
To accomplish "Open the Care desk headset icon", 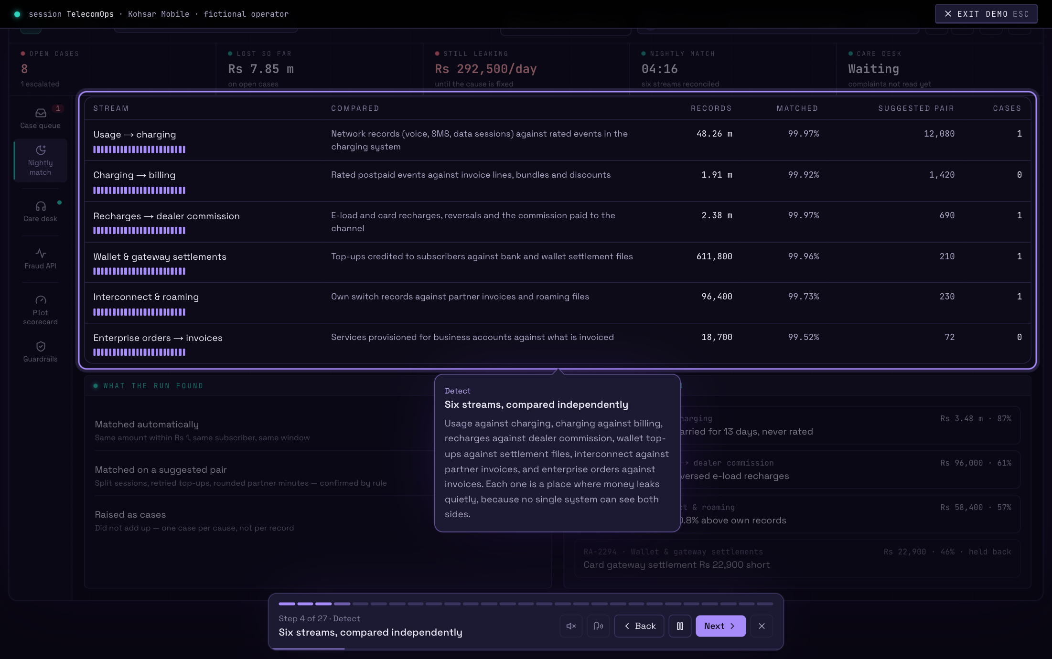I will [41, 206].
